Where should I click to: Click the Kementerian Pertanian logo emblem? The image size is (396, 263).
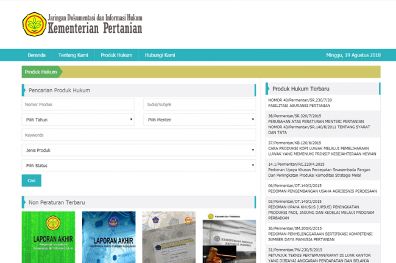34,24
